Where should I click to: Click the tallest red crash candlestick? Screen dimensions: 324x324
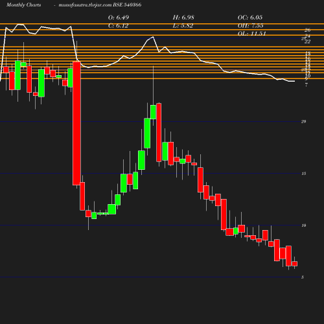tap(76, 123)
